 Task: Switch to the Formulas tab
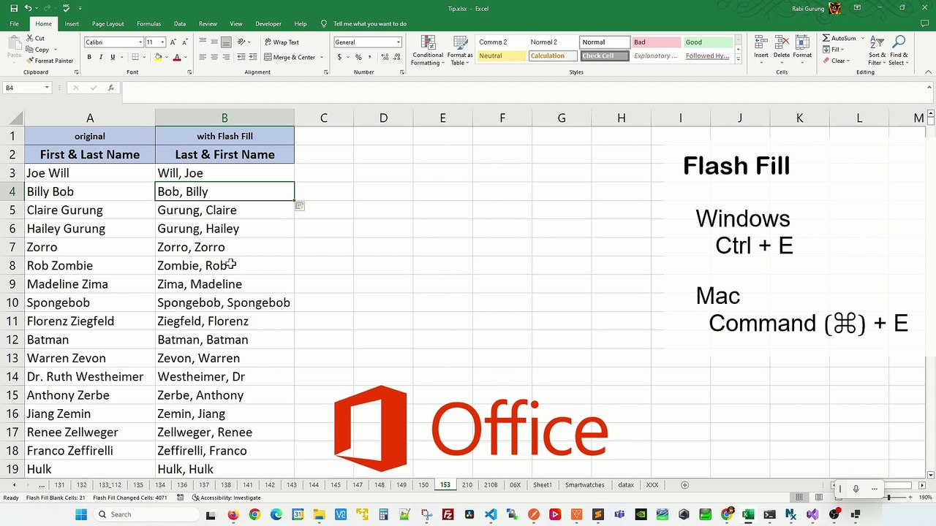click(149, 23)
